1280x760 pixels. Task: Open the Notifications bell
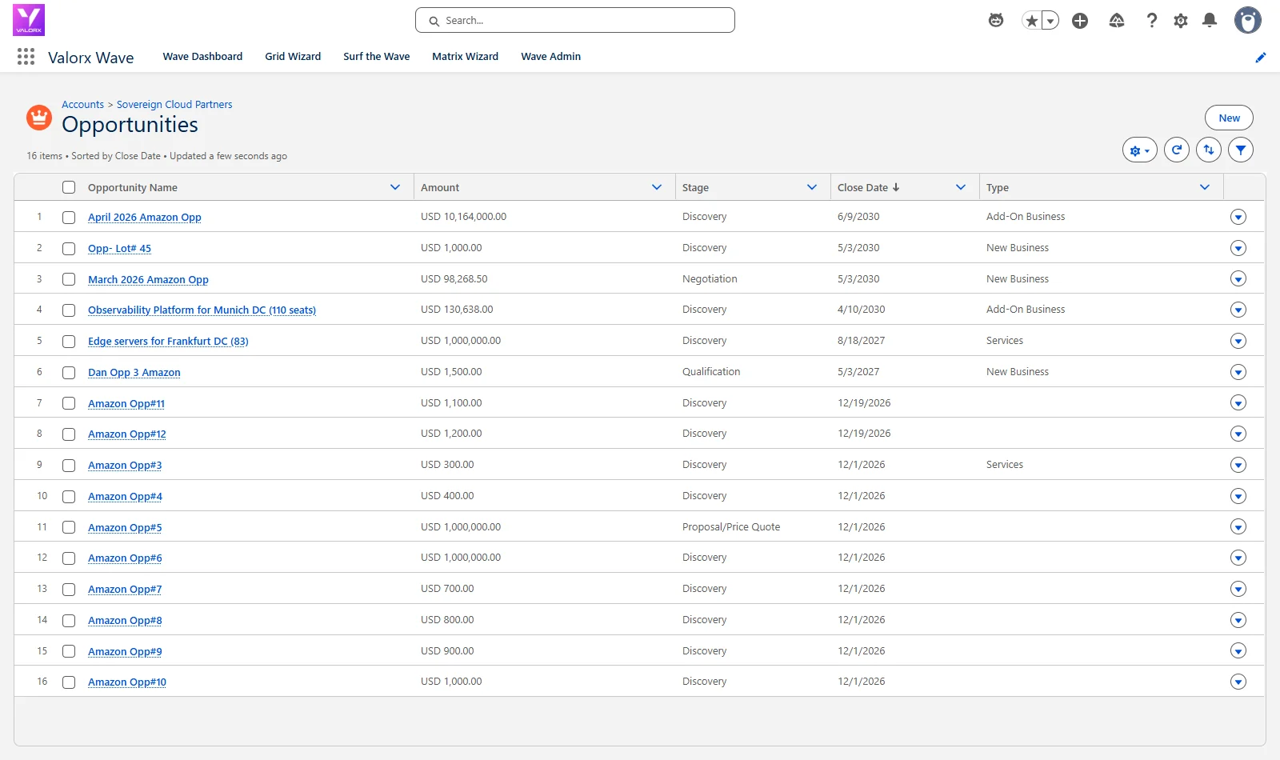[1210, 21]
